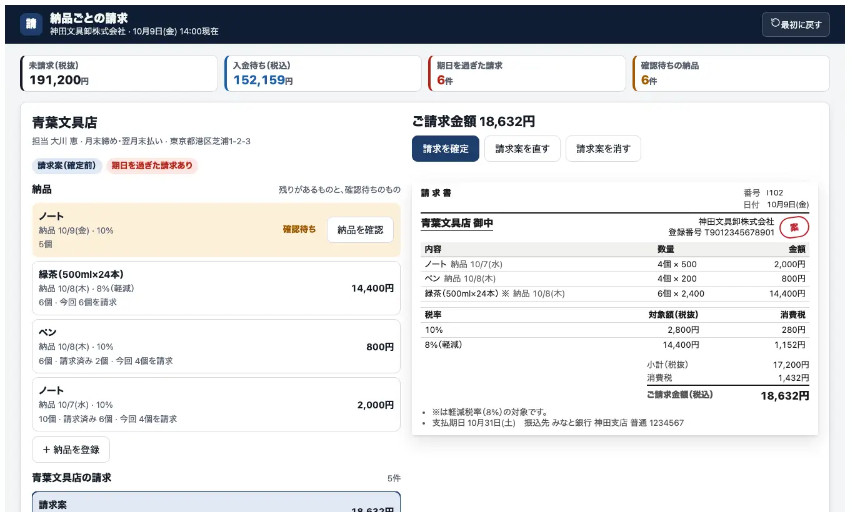Confirm the invoice with 請求を確定
850x512 pixels.
(446, 149)
